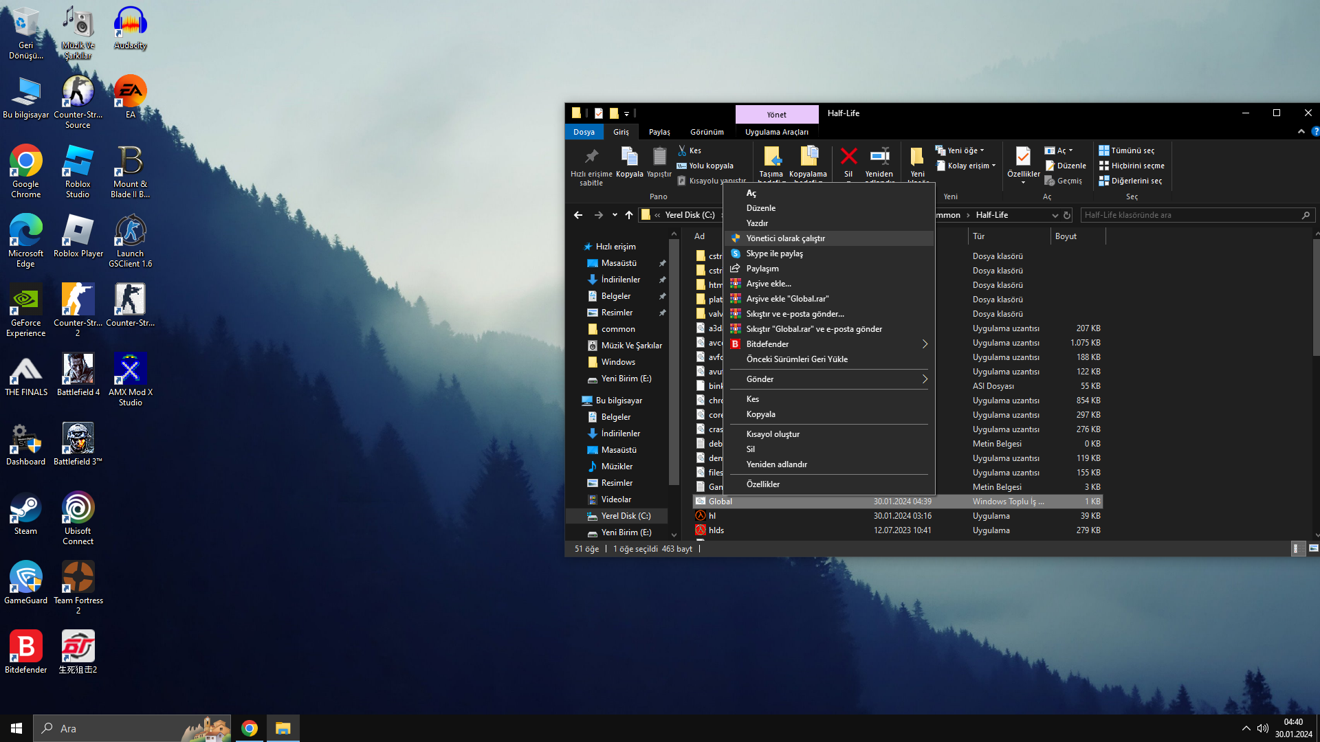Choose Özellikler in the context menu
This screenshot has width=1320, height=742.
[x=763, y=484]
